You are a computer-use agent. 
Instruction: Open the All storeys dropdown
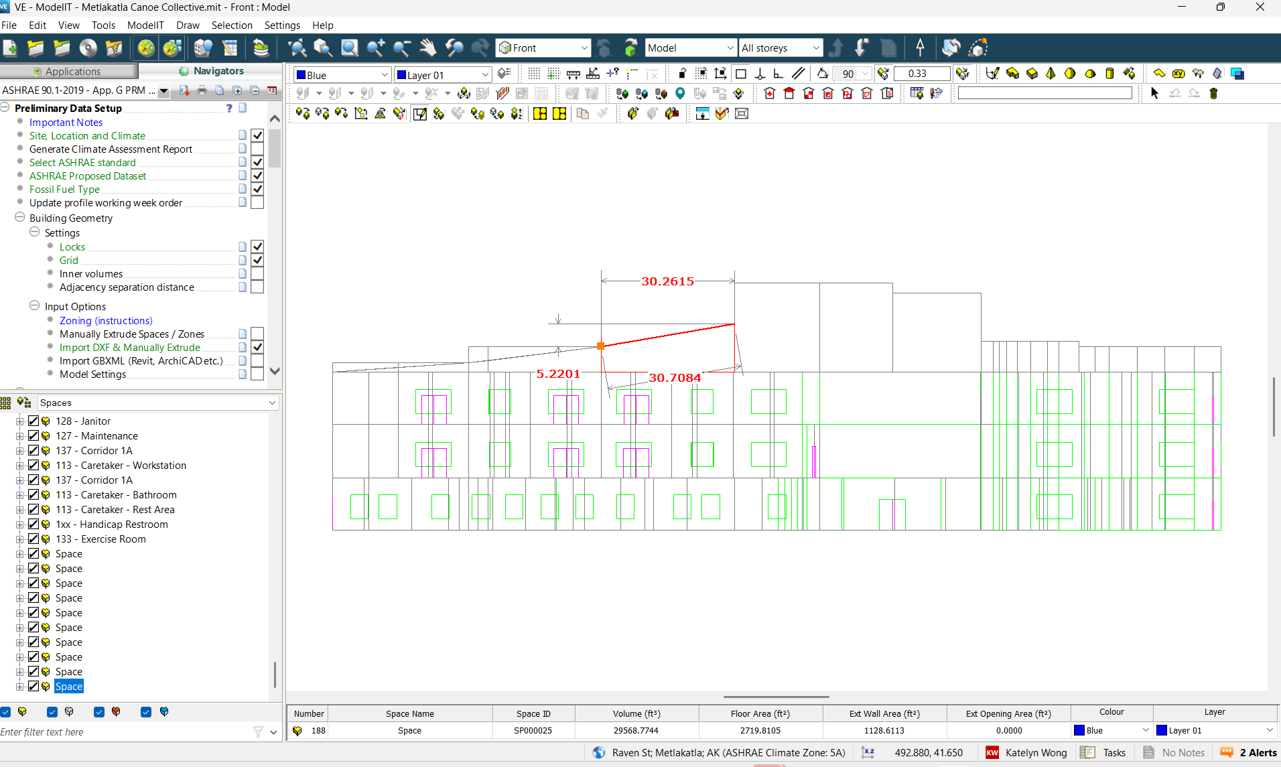tap(781, 48)
